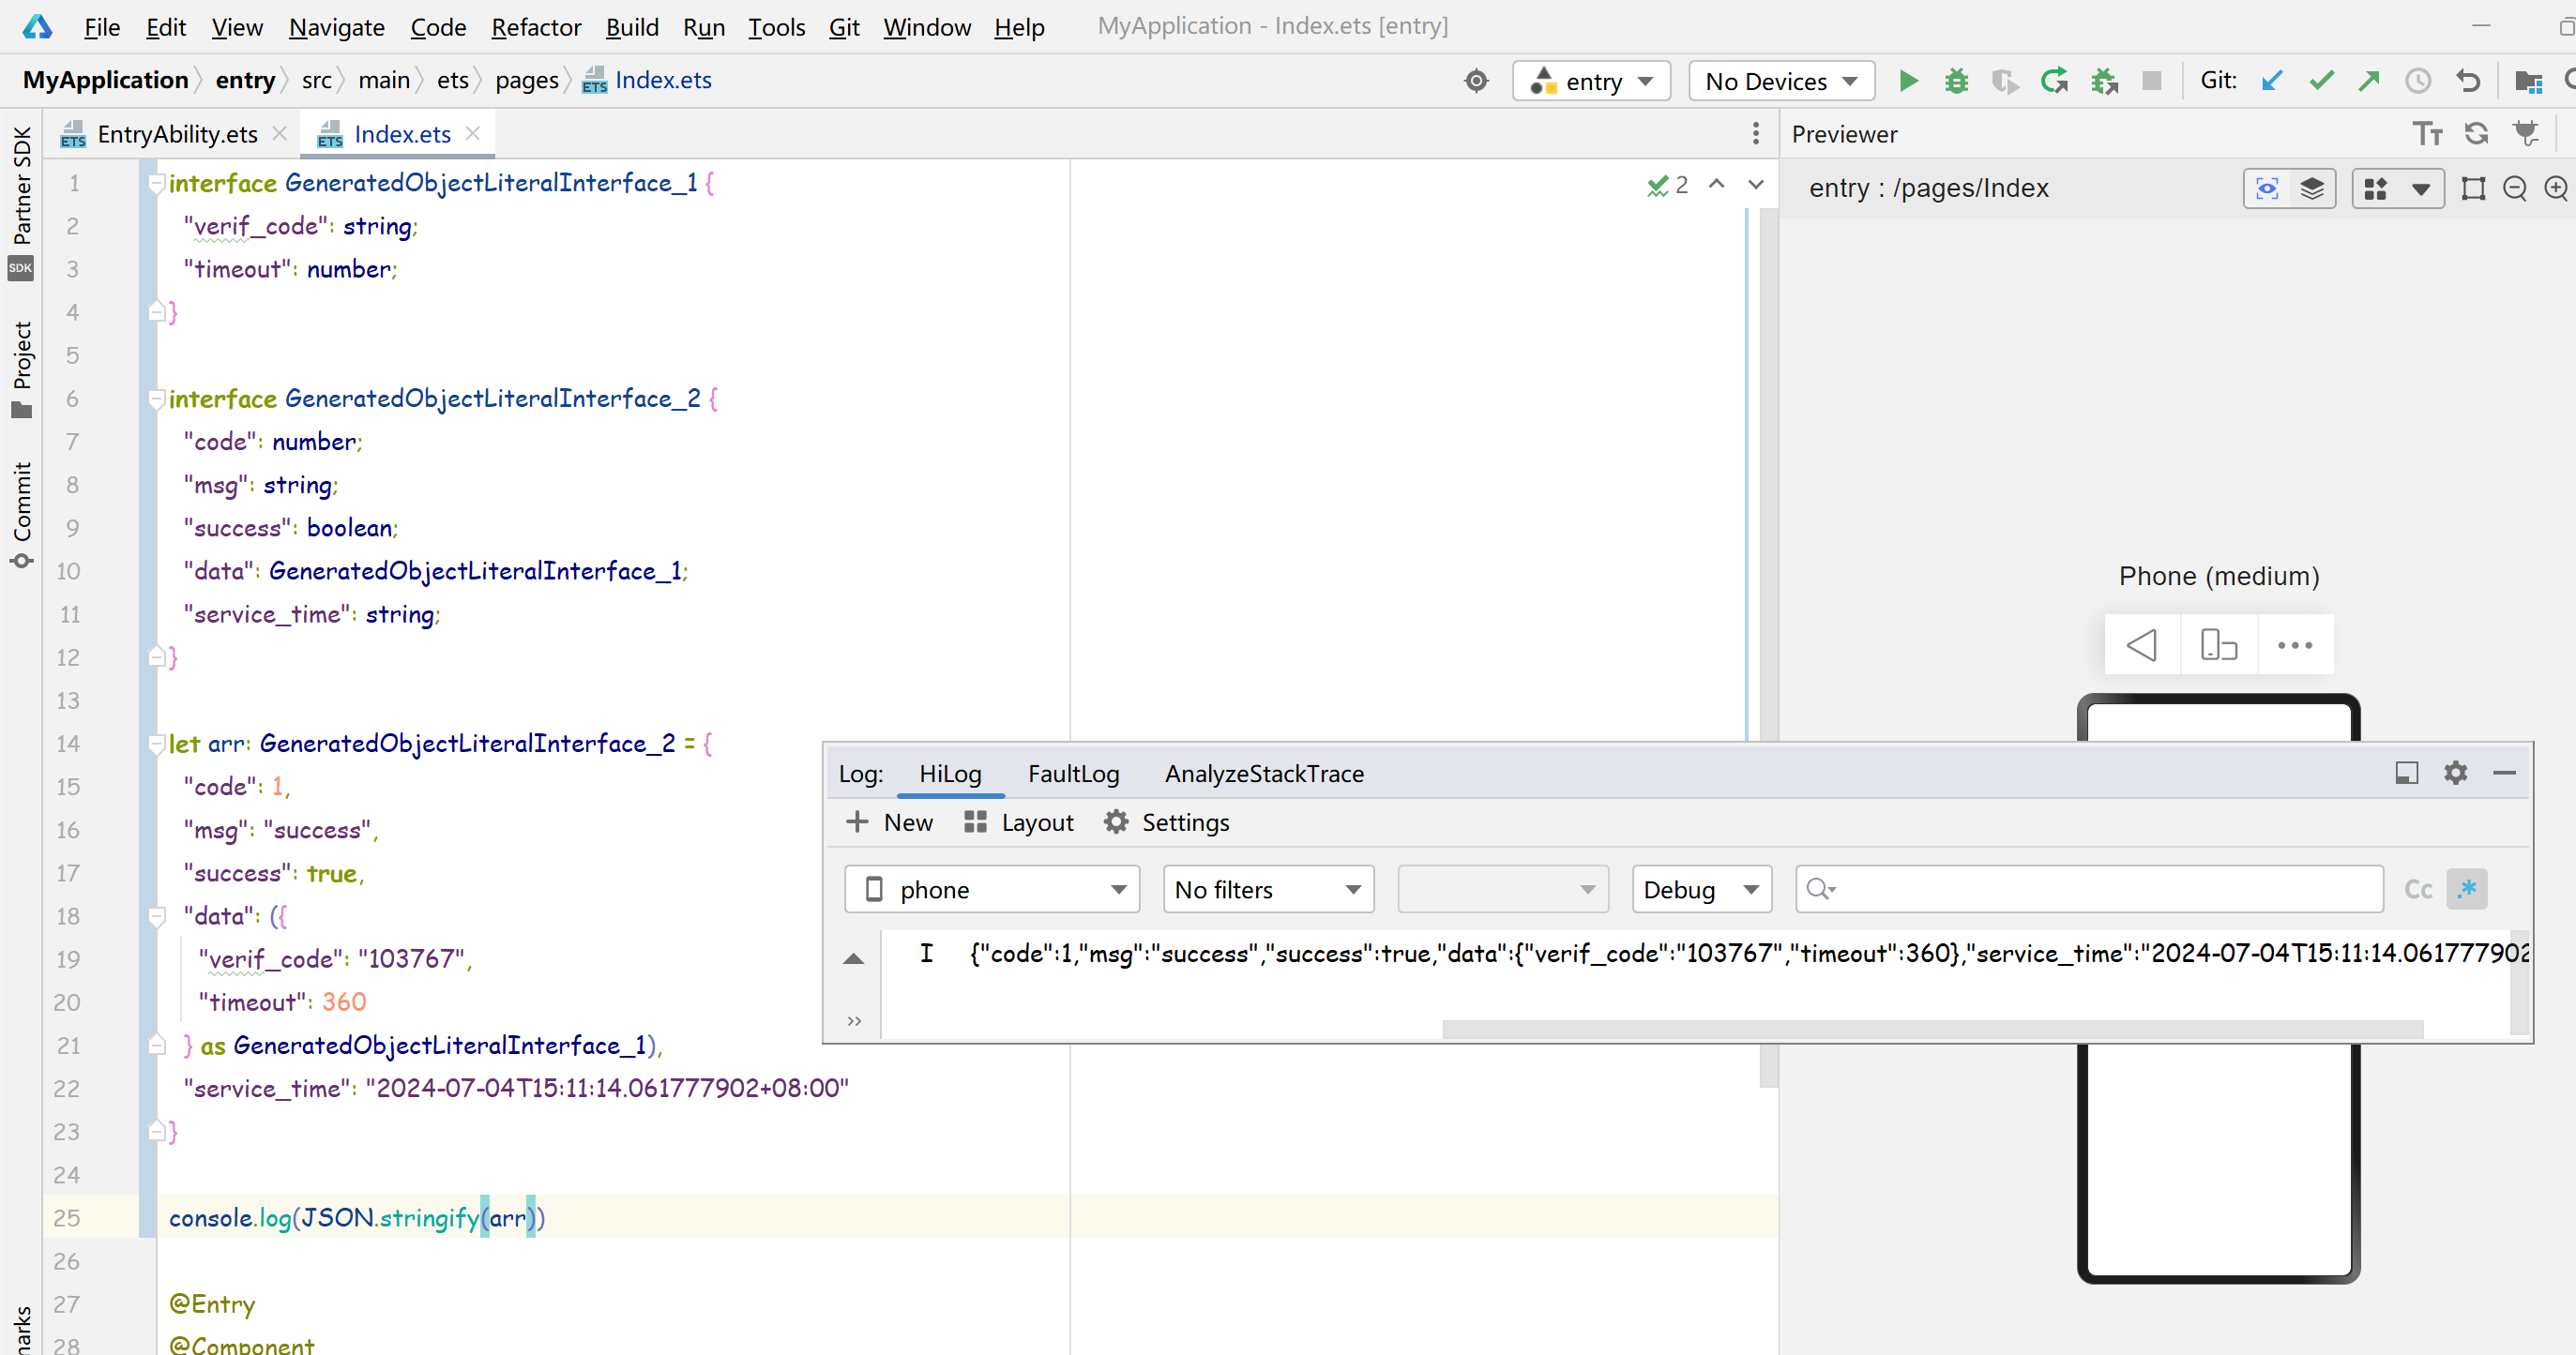Click the log scroll-up triangle icon

tap(853, 959)
